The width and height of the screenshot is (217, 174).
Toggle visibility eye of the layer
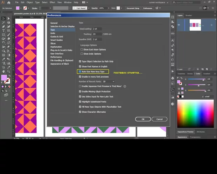click(x=179, y=25)
